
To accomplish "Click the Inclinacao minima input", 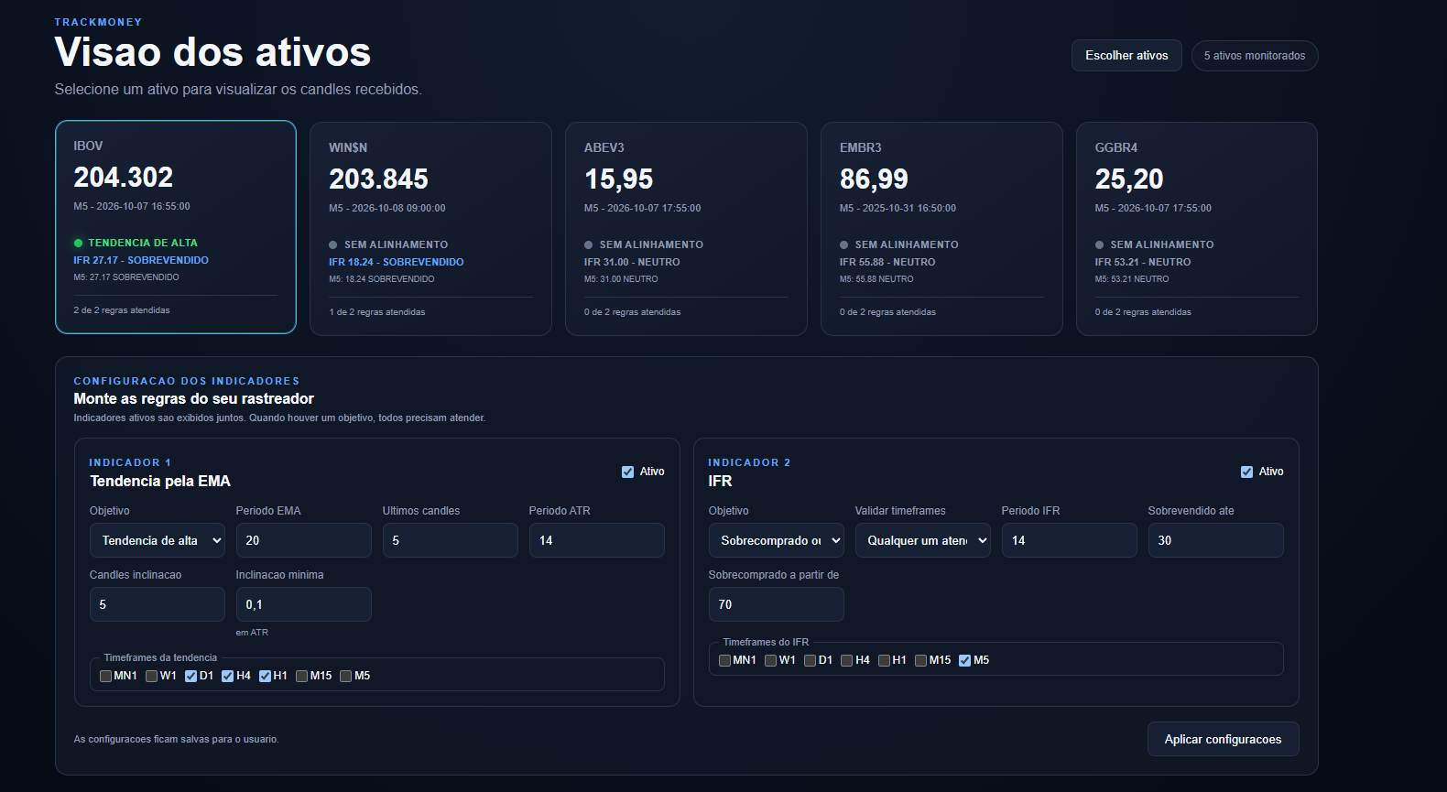I will coord(304,604).
